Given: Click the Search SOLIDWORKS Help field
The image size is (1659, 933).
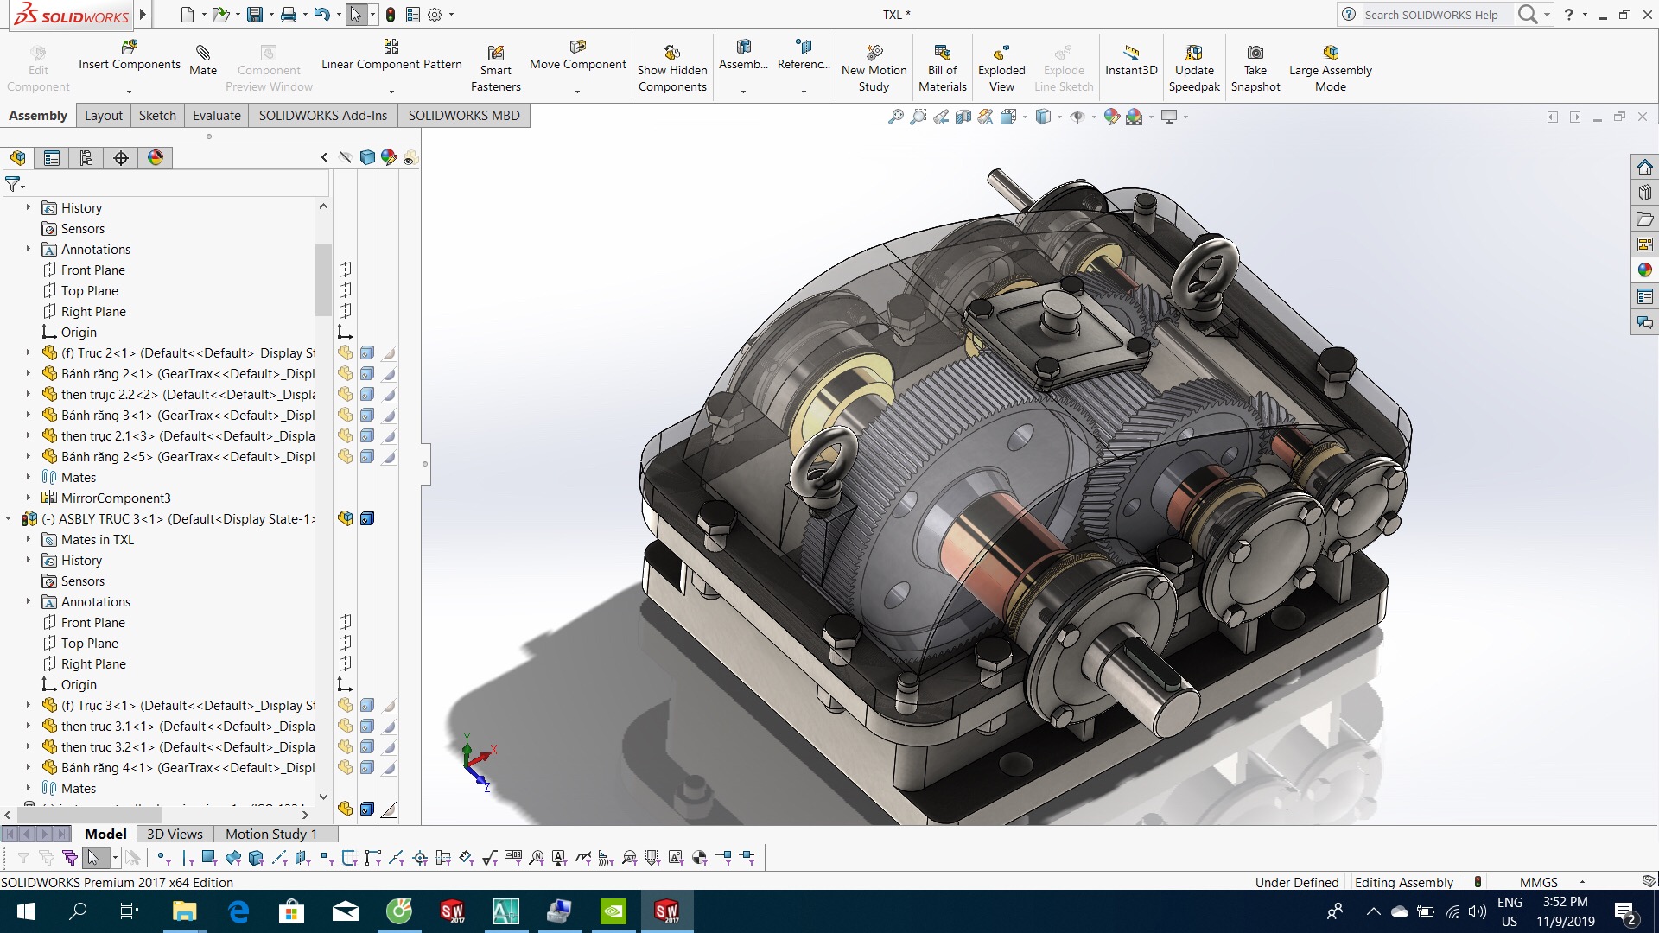Looking at the screenshot, I should 1434,15.
